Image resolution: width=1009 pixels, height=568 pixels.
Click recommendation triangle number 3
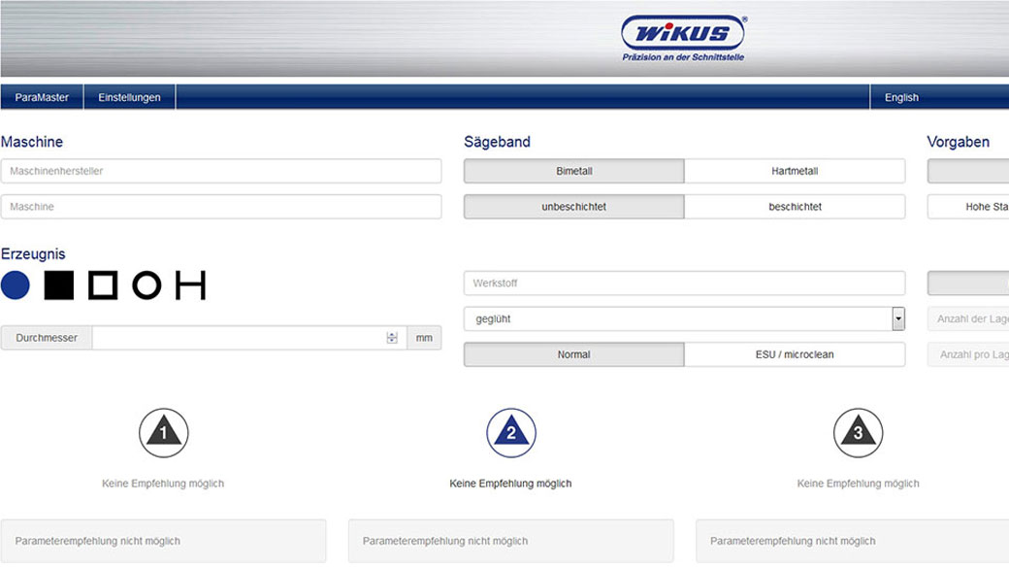point(858,433)
